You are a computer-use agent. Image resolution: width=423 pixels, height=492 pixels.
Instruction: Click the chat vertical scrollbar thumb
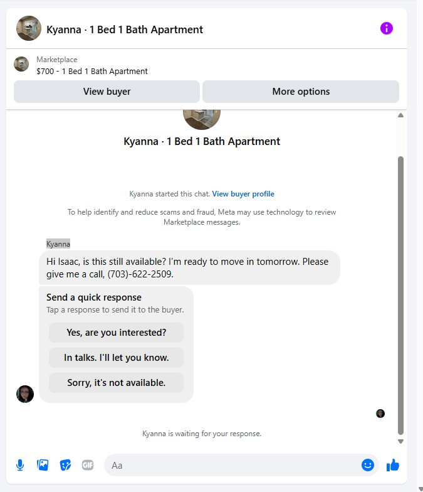400,295
